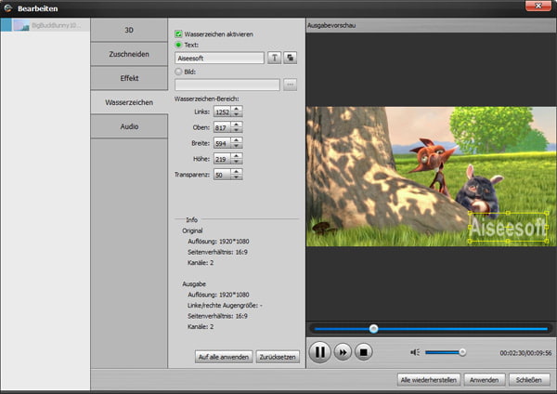This screenshot has width=557, height=394.
Task: Decrease the Oben value
Action: click(237, 130)
